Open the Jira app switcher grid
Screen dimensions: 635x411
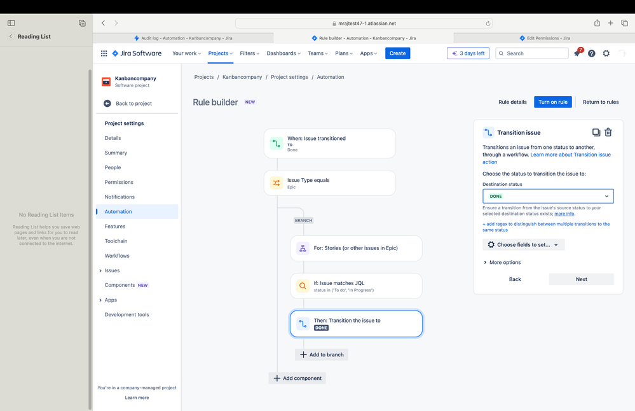coord(104,53)
